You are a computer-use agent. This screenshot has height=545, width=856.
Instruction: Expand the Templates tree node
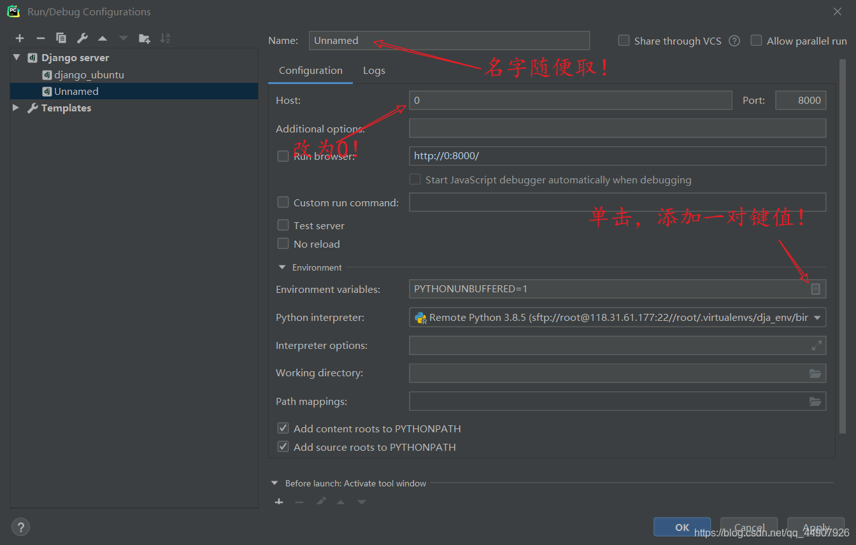point(16,108)
